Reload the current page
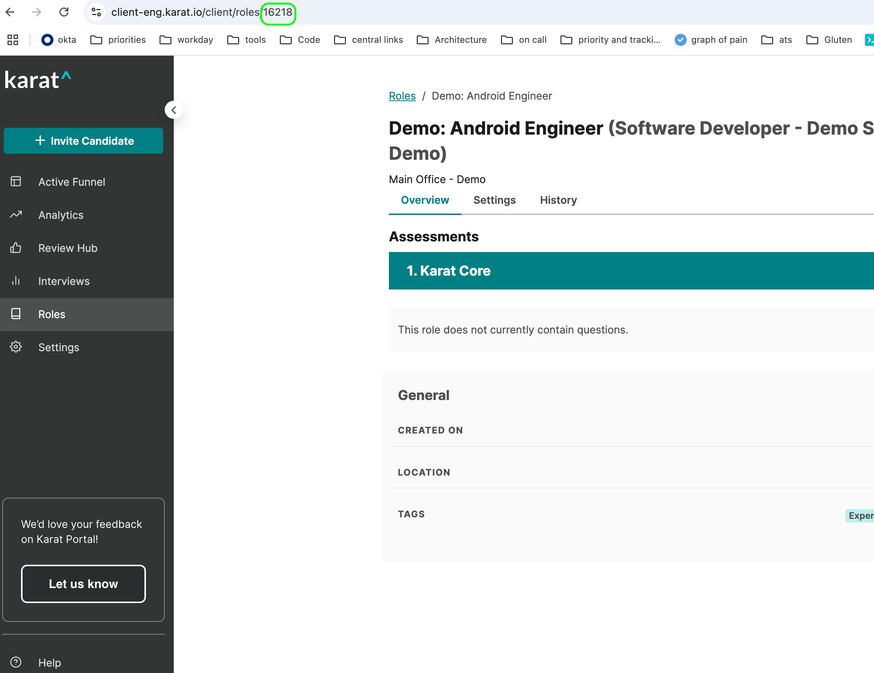 (x=64, y=12)
